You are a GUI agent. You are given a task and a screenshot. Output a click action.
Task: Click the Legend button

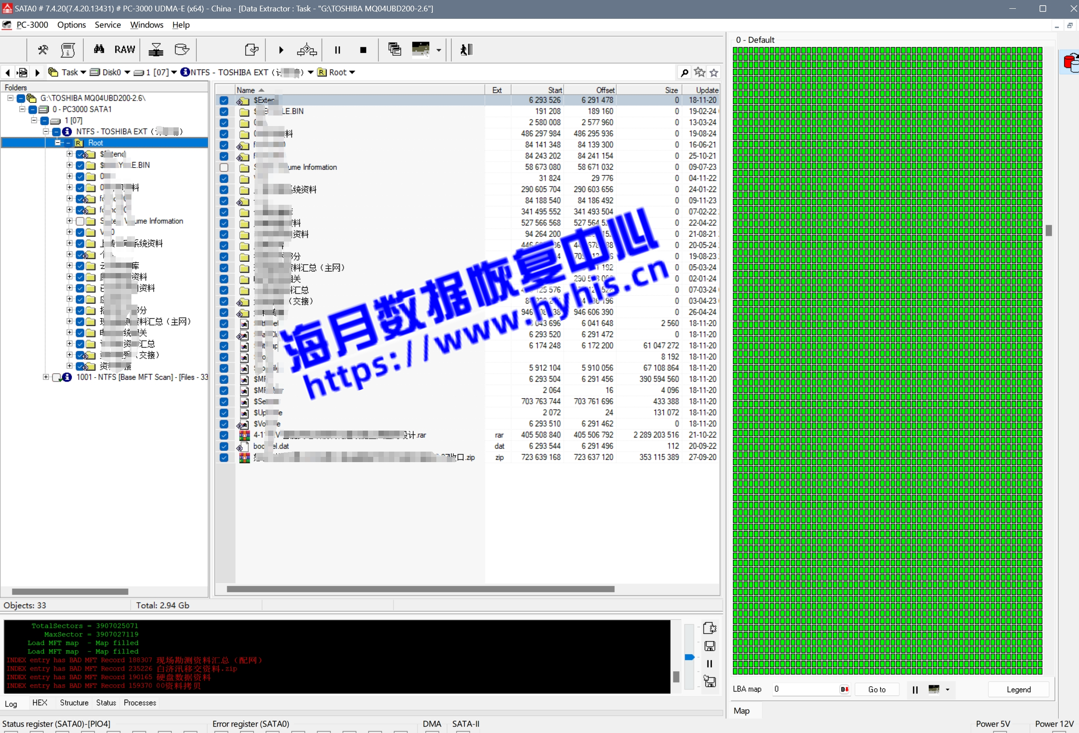tap(1018, 689)
